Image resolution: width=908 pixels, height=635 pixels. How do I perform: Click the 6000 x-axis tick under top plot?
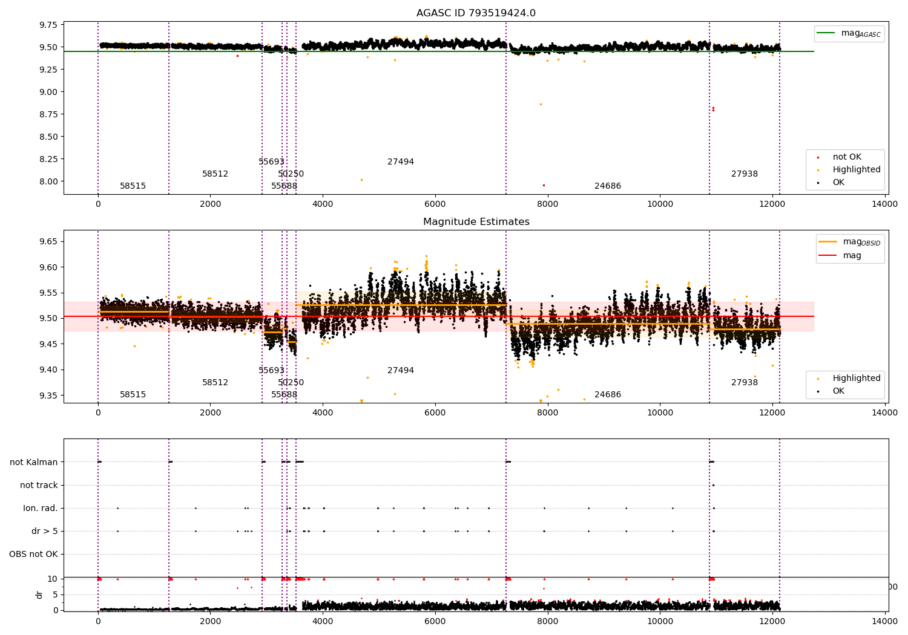click(435, 204)
